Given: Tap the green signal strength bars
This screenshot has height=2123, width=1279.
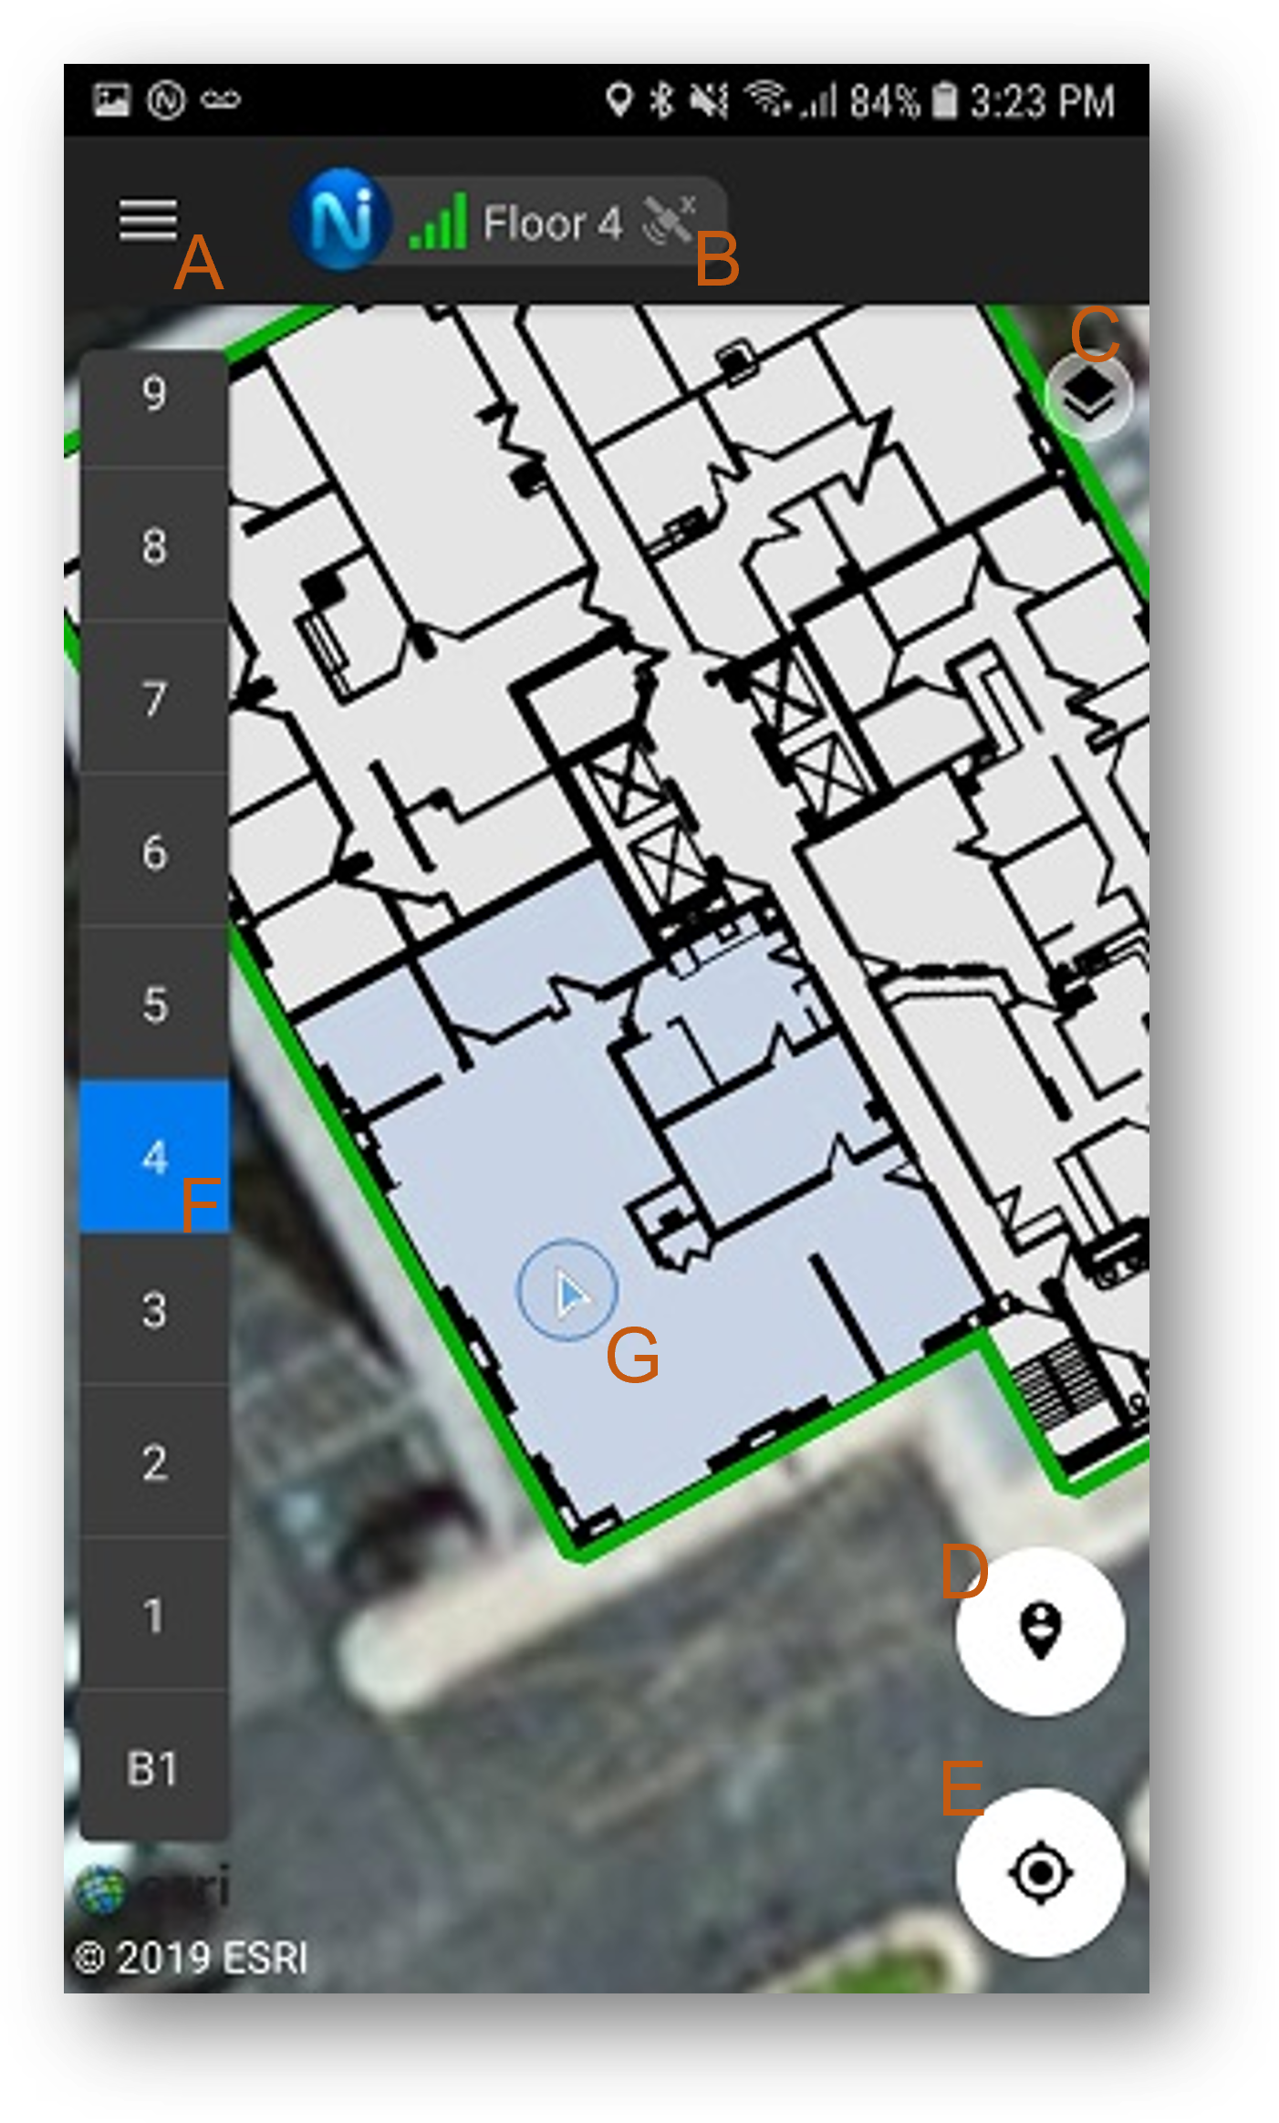Looking at the screenshot, I should 439,222.
